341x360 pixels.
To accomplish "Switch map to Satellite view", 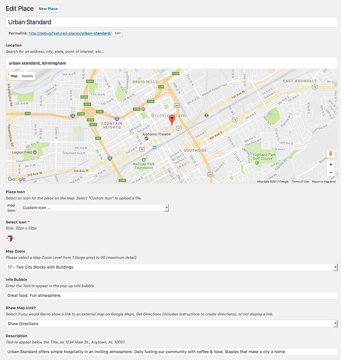I will 28,76.
